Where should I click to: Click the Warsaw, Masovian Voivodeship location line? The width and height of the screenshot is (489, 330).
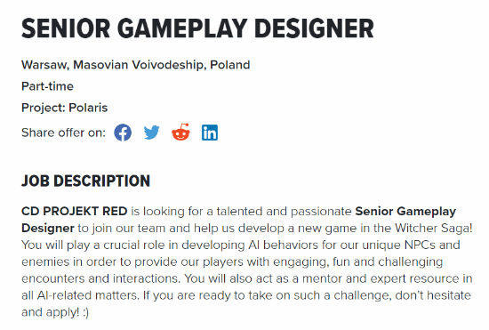tap(136, 65)
